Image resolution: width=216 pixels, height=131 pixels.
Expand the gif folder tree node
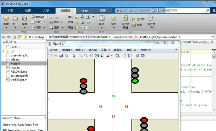pos(3,51)
